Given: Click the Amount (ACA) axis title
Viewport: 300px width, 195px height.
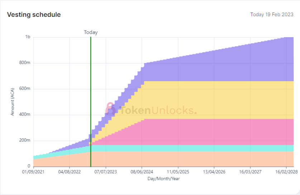Looking at the screenshot, I should (x=13, y=102).
